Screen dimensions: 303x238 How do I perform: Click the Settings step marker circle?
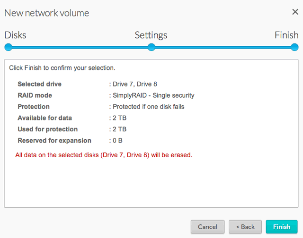151,47
